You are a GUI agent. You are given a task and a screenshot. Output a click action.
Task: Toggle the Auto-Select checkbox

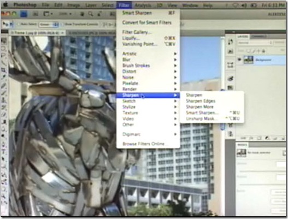[19, 24]
